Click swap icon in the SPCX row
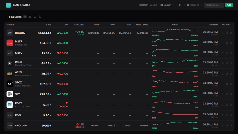This screenshot has width=238, height=134. (227, 84)
